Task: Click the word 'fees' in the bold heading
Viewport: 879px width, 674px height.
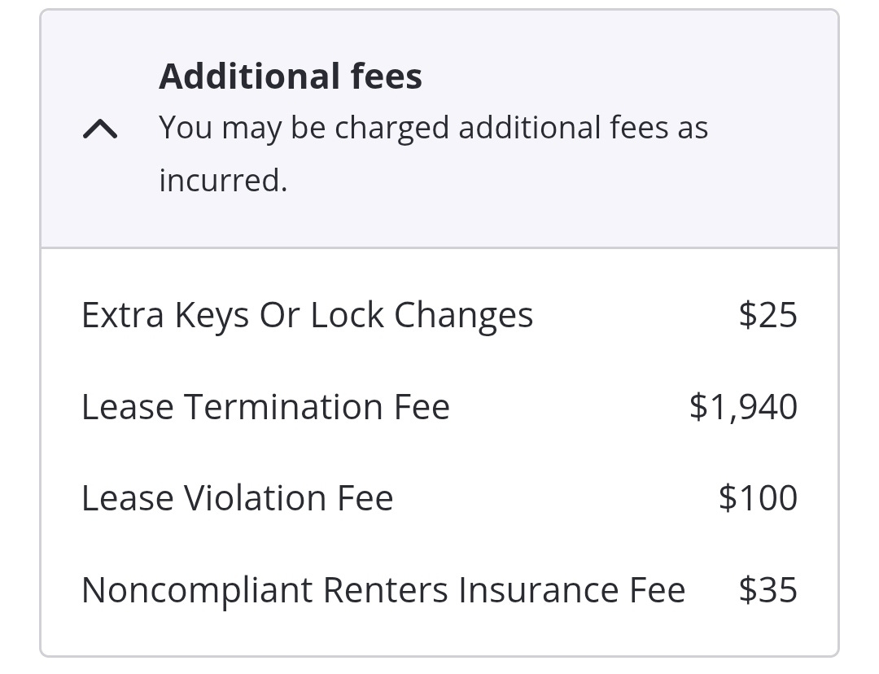Action: (387, 77)
